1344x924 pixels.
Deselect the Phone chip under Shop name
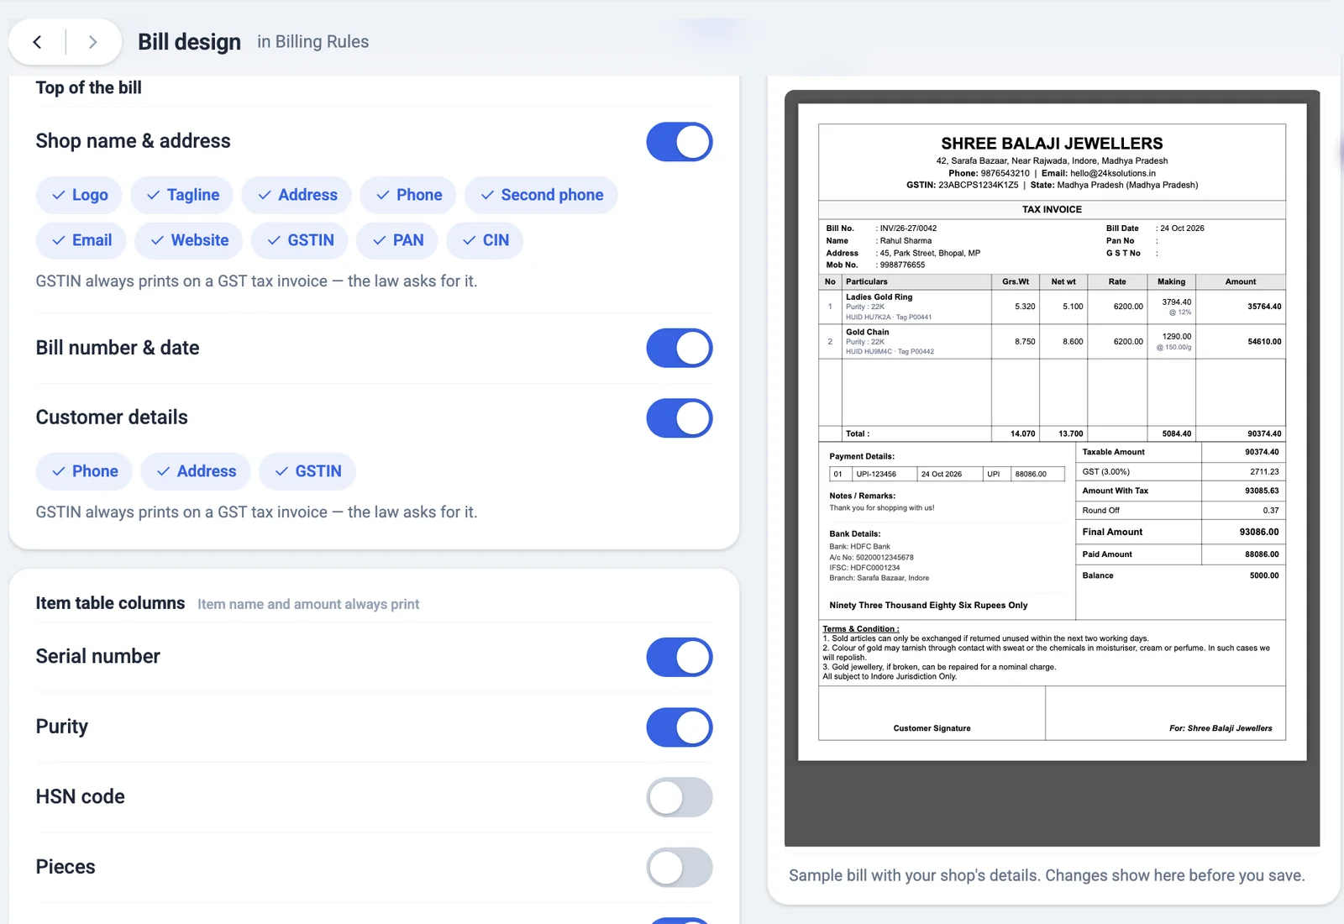(408, 195)
